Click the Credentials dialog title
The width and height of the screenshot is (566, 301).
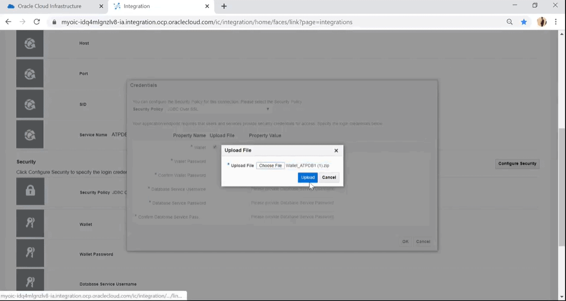point(143,85)
